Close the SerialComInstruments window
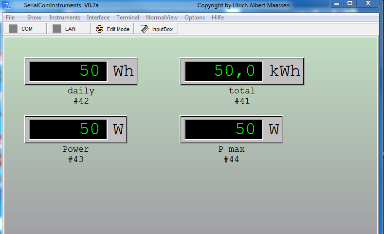The height and width of the screenshot is (234, 384). tap(368, 4)
